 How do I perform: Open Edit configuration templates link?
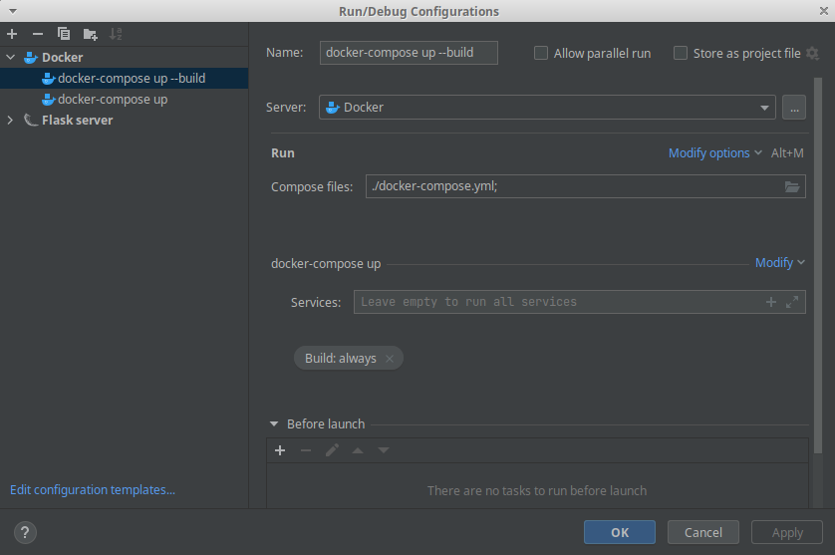93,490
